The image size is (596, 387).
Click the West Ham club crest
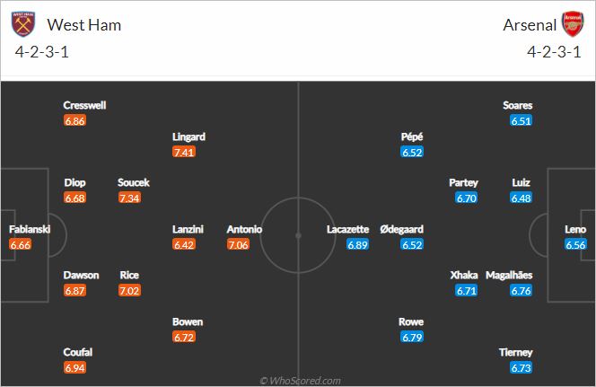point(23,24)
